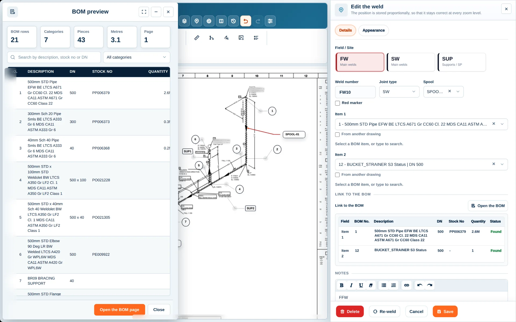The width and height of the screenshot is (516, 322).
Task: Switch to the Appearance tab
Action: [x=374, y=30]
